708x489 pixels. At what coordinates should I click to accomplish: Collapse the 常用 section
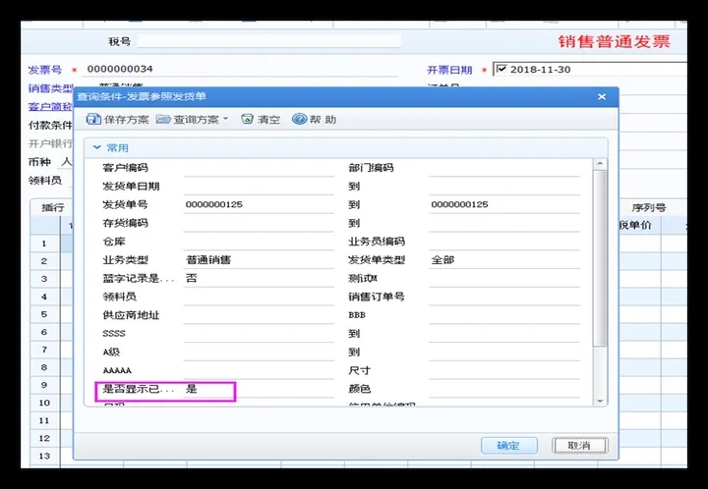[x=96, y=147]
